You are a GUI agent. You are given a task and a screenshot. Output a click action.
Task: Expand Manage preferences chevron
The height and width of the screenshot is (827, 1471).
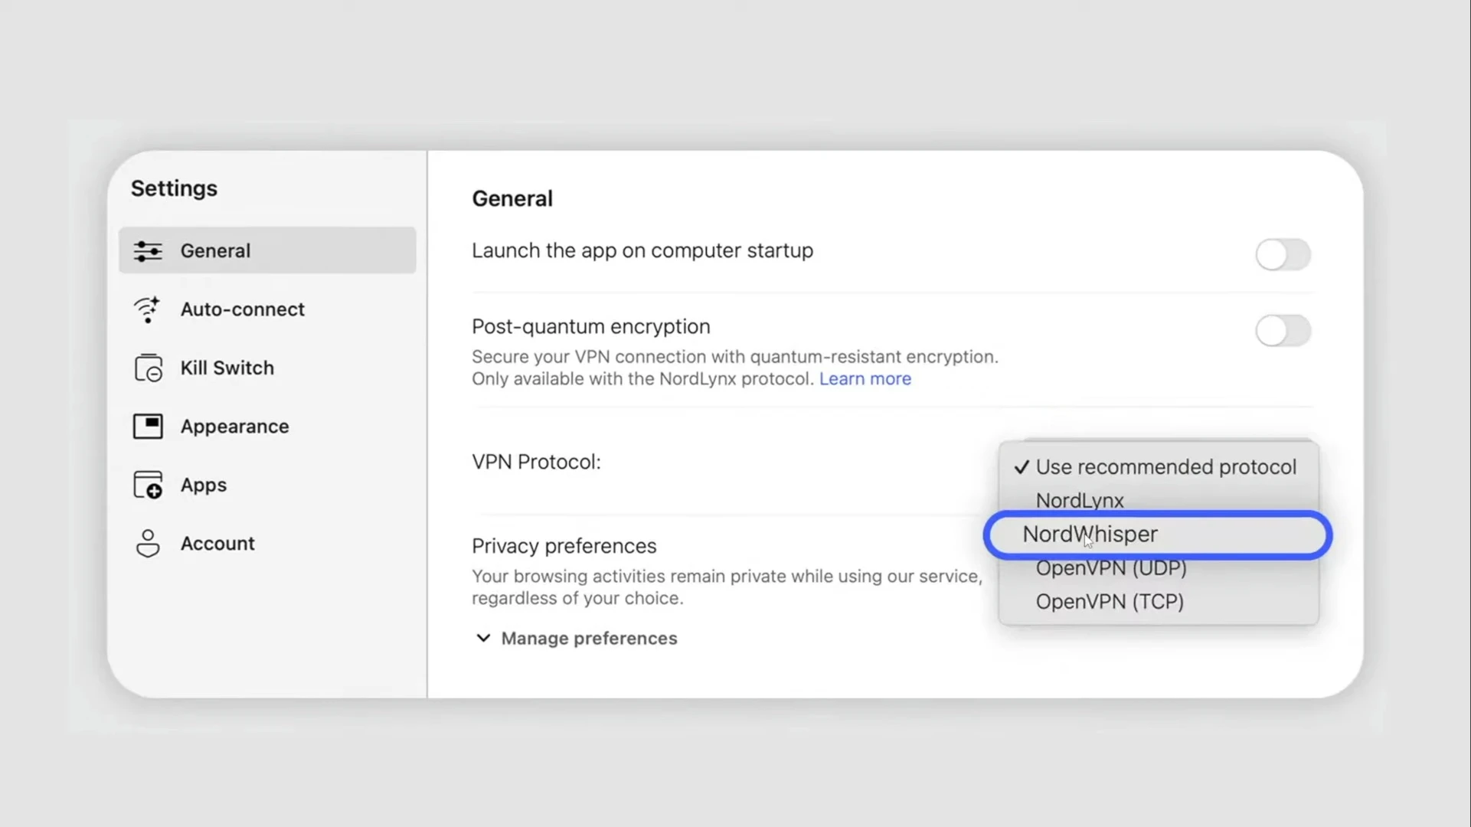pos(483,639)
